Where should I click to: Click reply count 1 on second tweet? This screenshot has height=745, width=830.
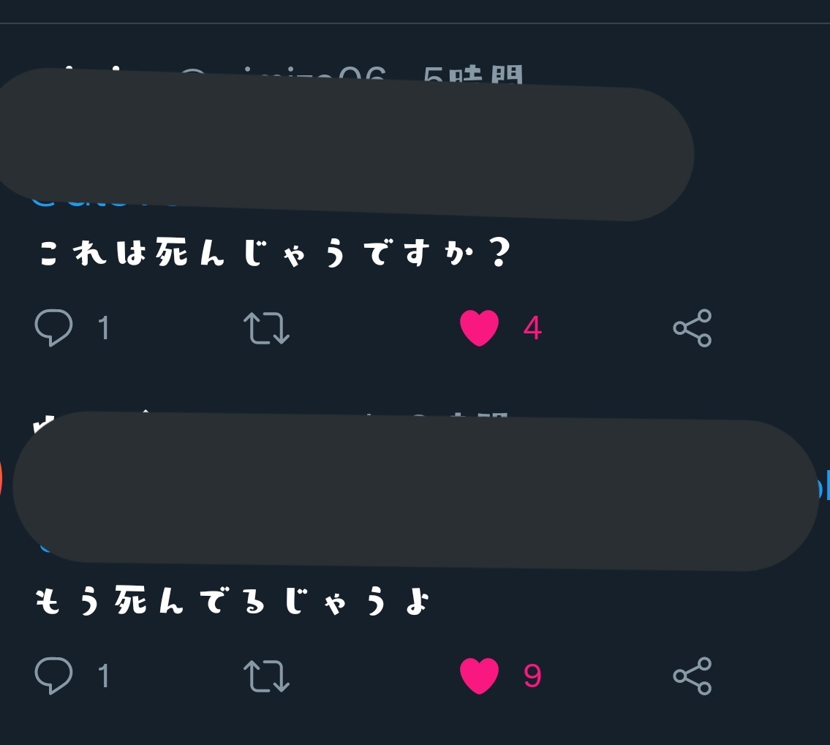(104, 676)
